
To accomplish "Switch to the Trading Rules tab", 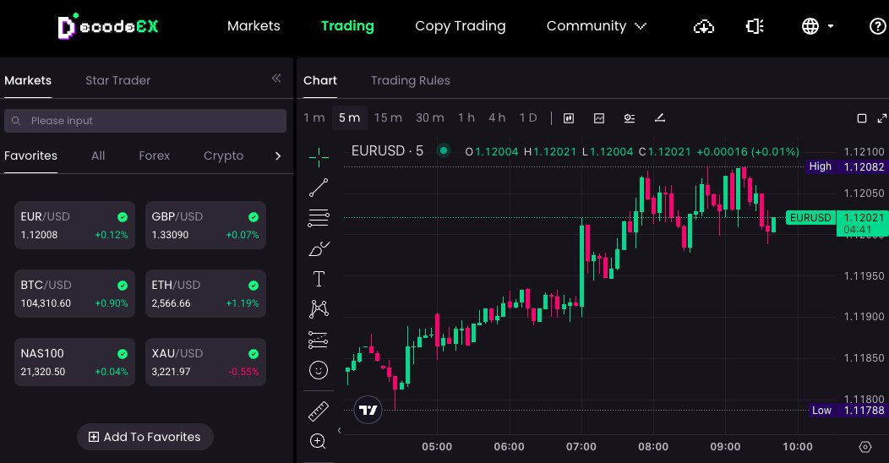I will (x=410, y=80).
